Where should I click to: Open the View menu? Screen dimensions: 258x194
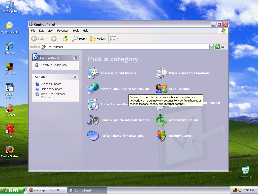[x=50, y=31]
